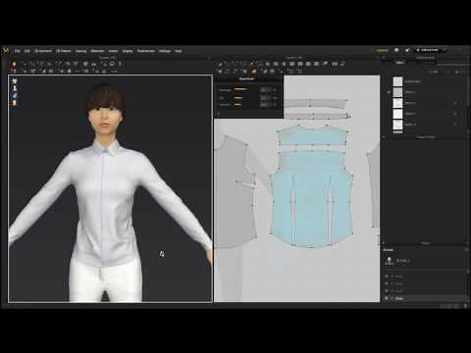
Task: Adjust the second orange slider in overlay panel
Action: [x=238, y=97]
